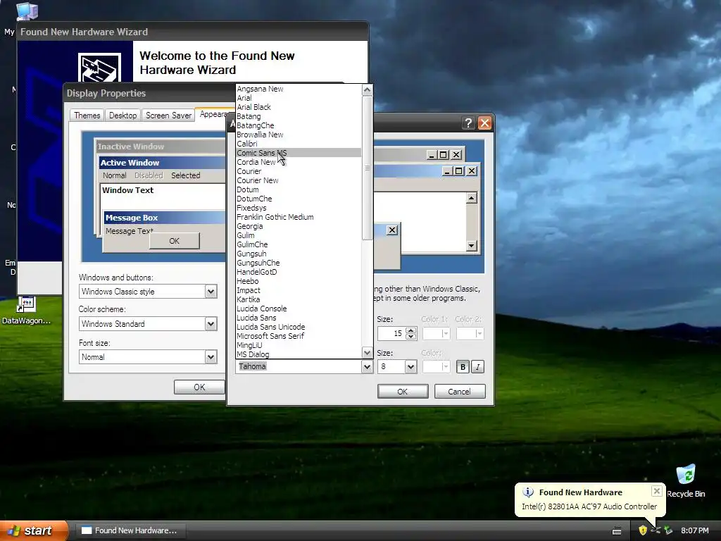Click Normal in the preview menu
Viewport: 721px width, 541px height.
115,175
